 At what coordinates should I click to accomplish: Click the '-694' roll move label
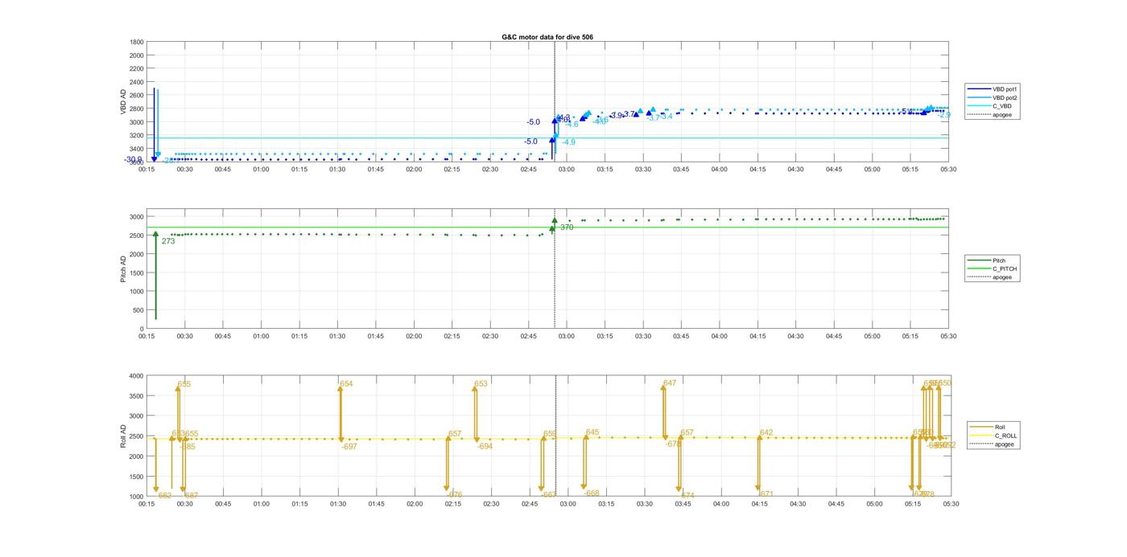pyautogui.click(x=485, y=447)
